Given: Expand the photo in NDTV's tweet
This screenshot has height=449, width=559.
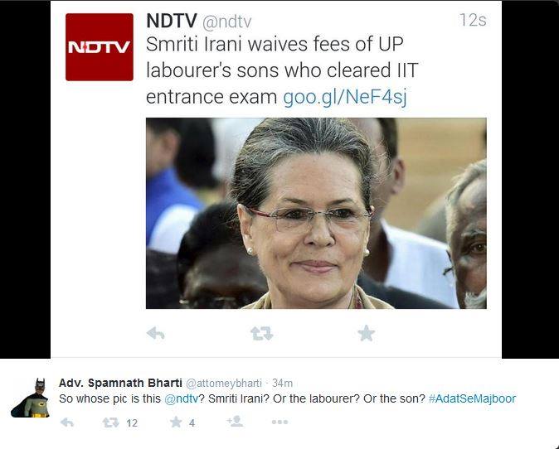Looking at the screenshot, I should coord(316,213).
